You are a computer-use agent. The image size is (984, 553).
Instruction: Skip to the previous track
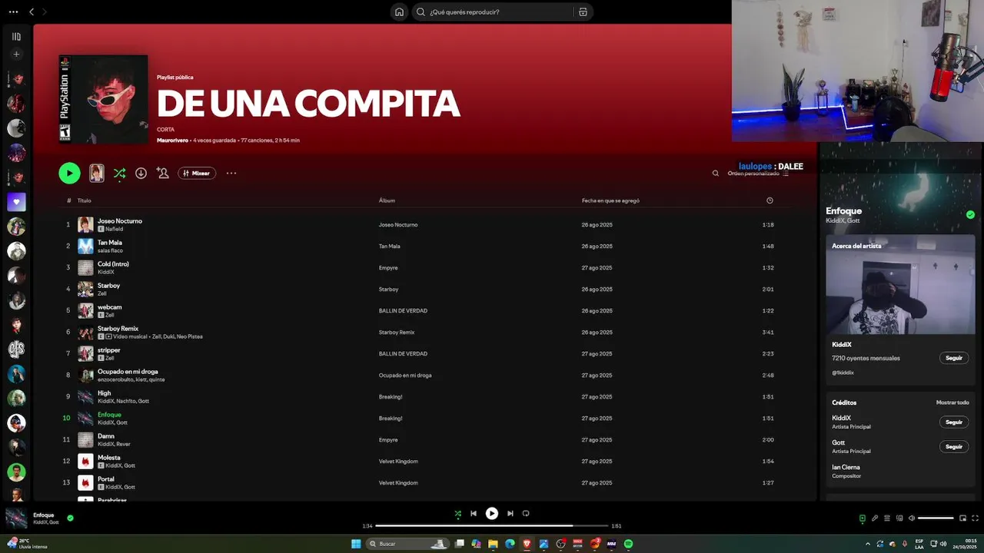click(x=474, y=514)
